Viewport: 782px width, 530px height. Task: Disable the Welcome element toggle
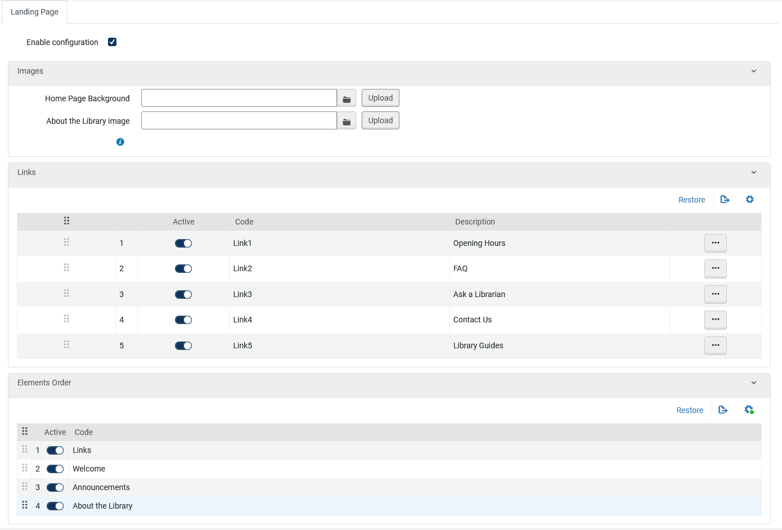tap(55, 469)
